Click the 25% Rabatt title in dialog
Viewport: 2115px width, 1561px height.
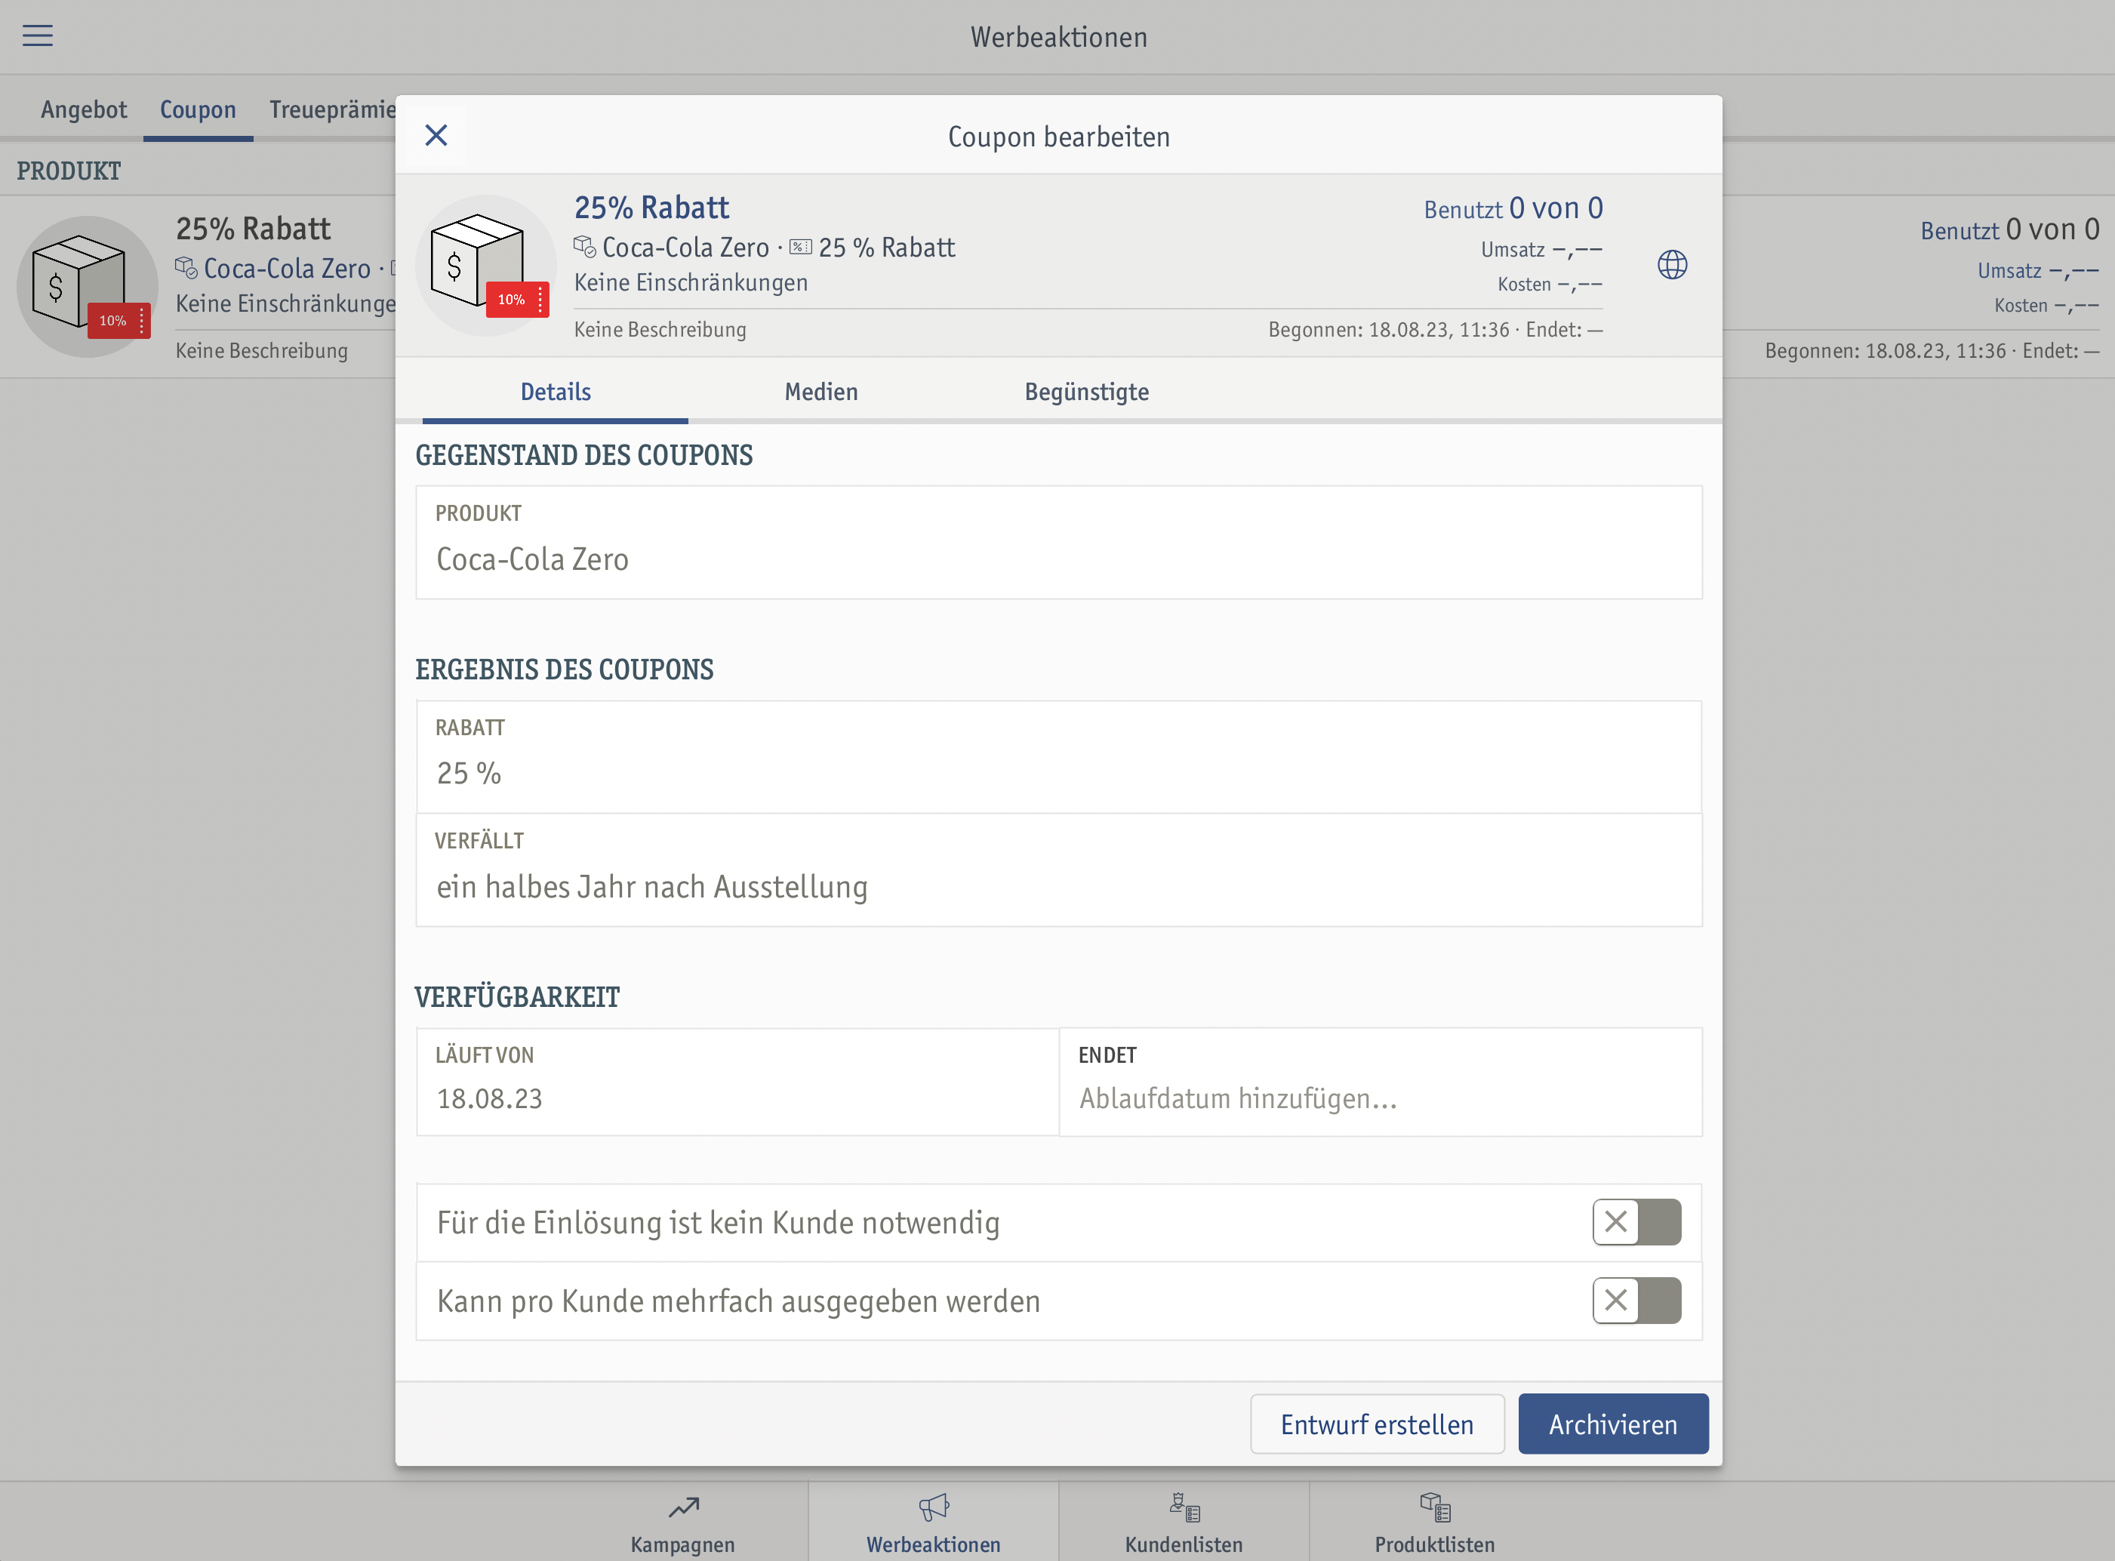click(x=652, y=207)
